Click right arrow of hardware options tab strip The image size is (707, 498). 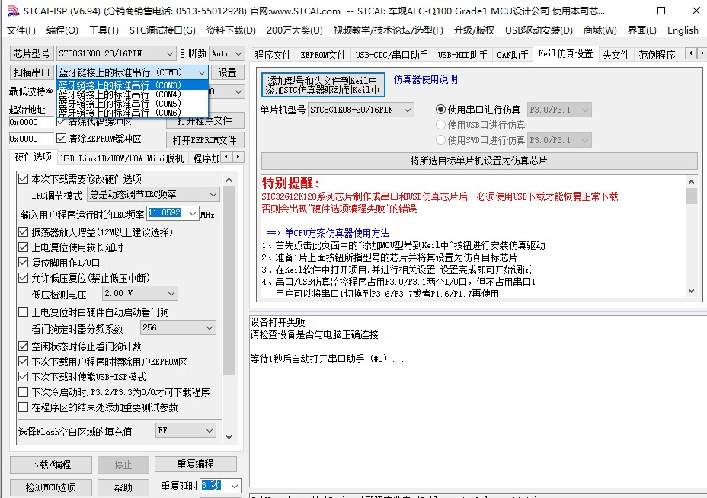238,157
